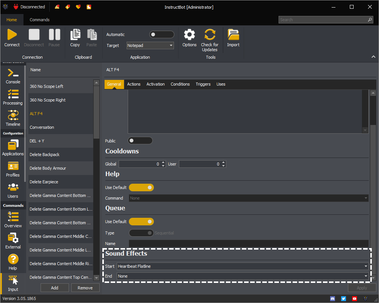Click description box scroll down arrow
This screenshot has width=379, height=303.
click(365, 130)
